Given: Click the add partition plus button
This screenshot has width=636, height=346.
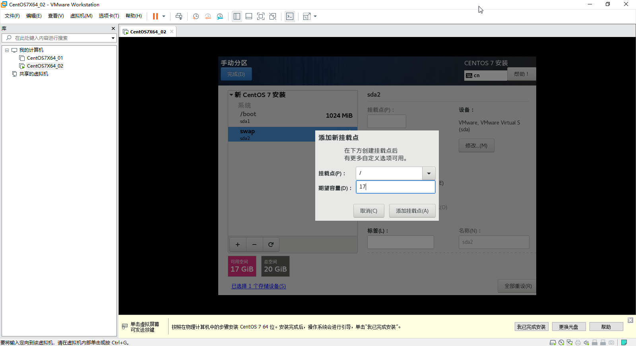Looking at the screenshot, I should tap(238, 245).
